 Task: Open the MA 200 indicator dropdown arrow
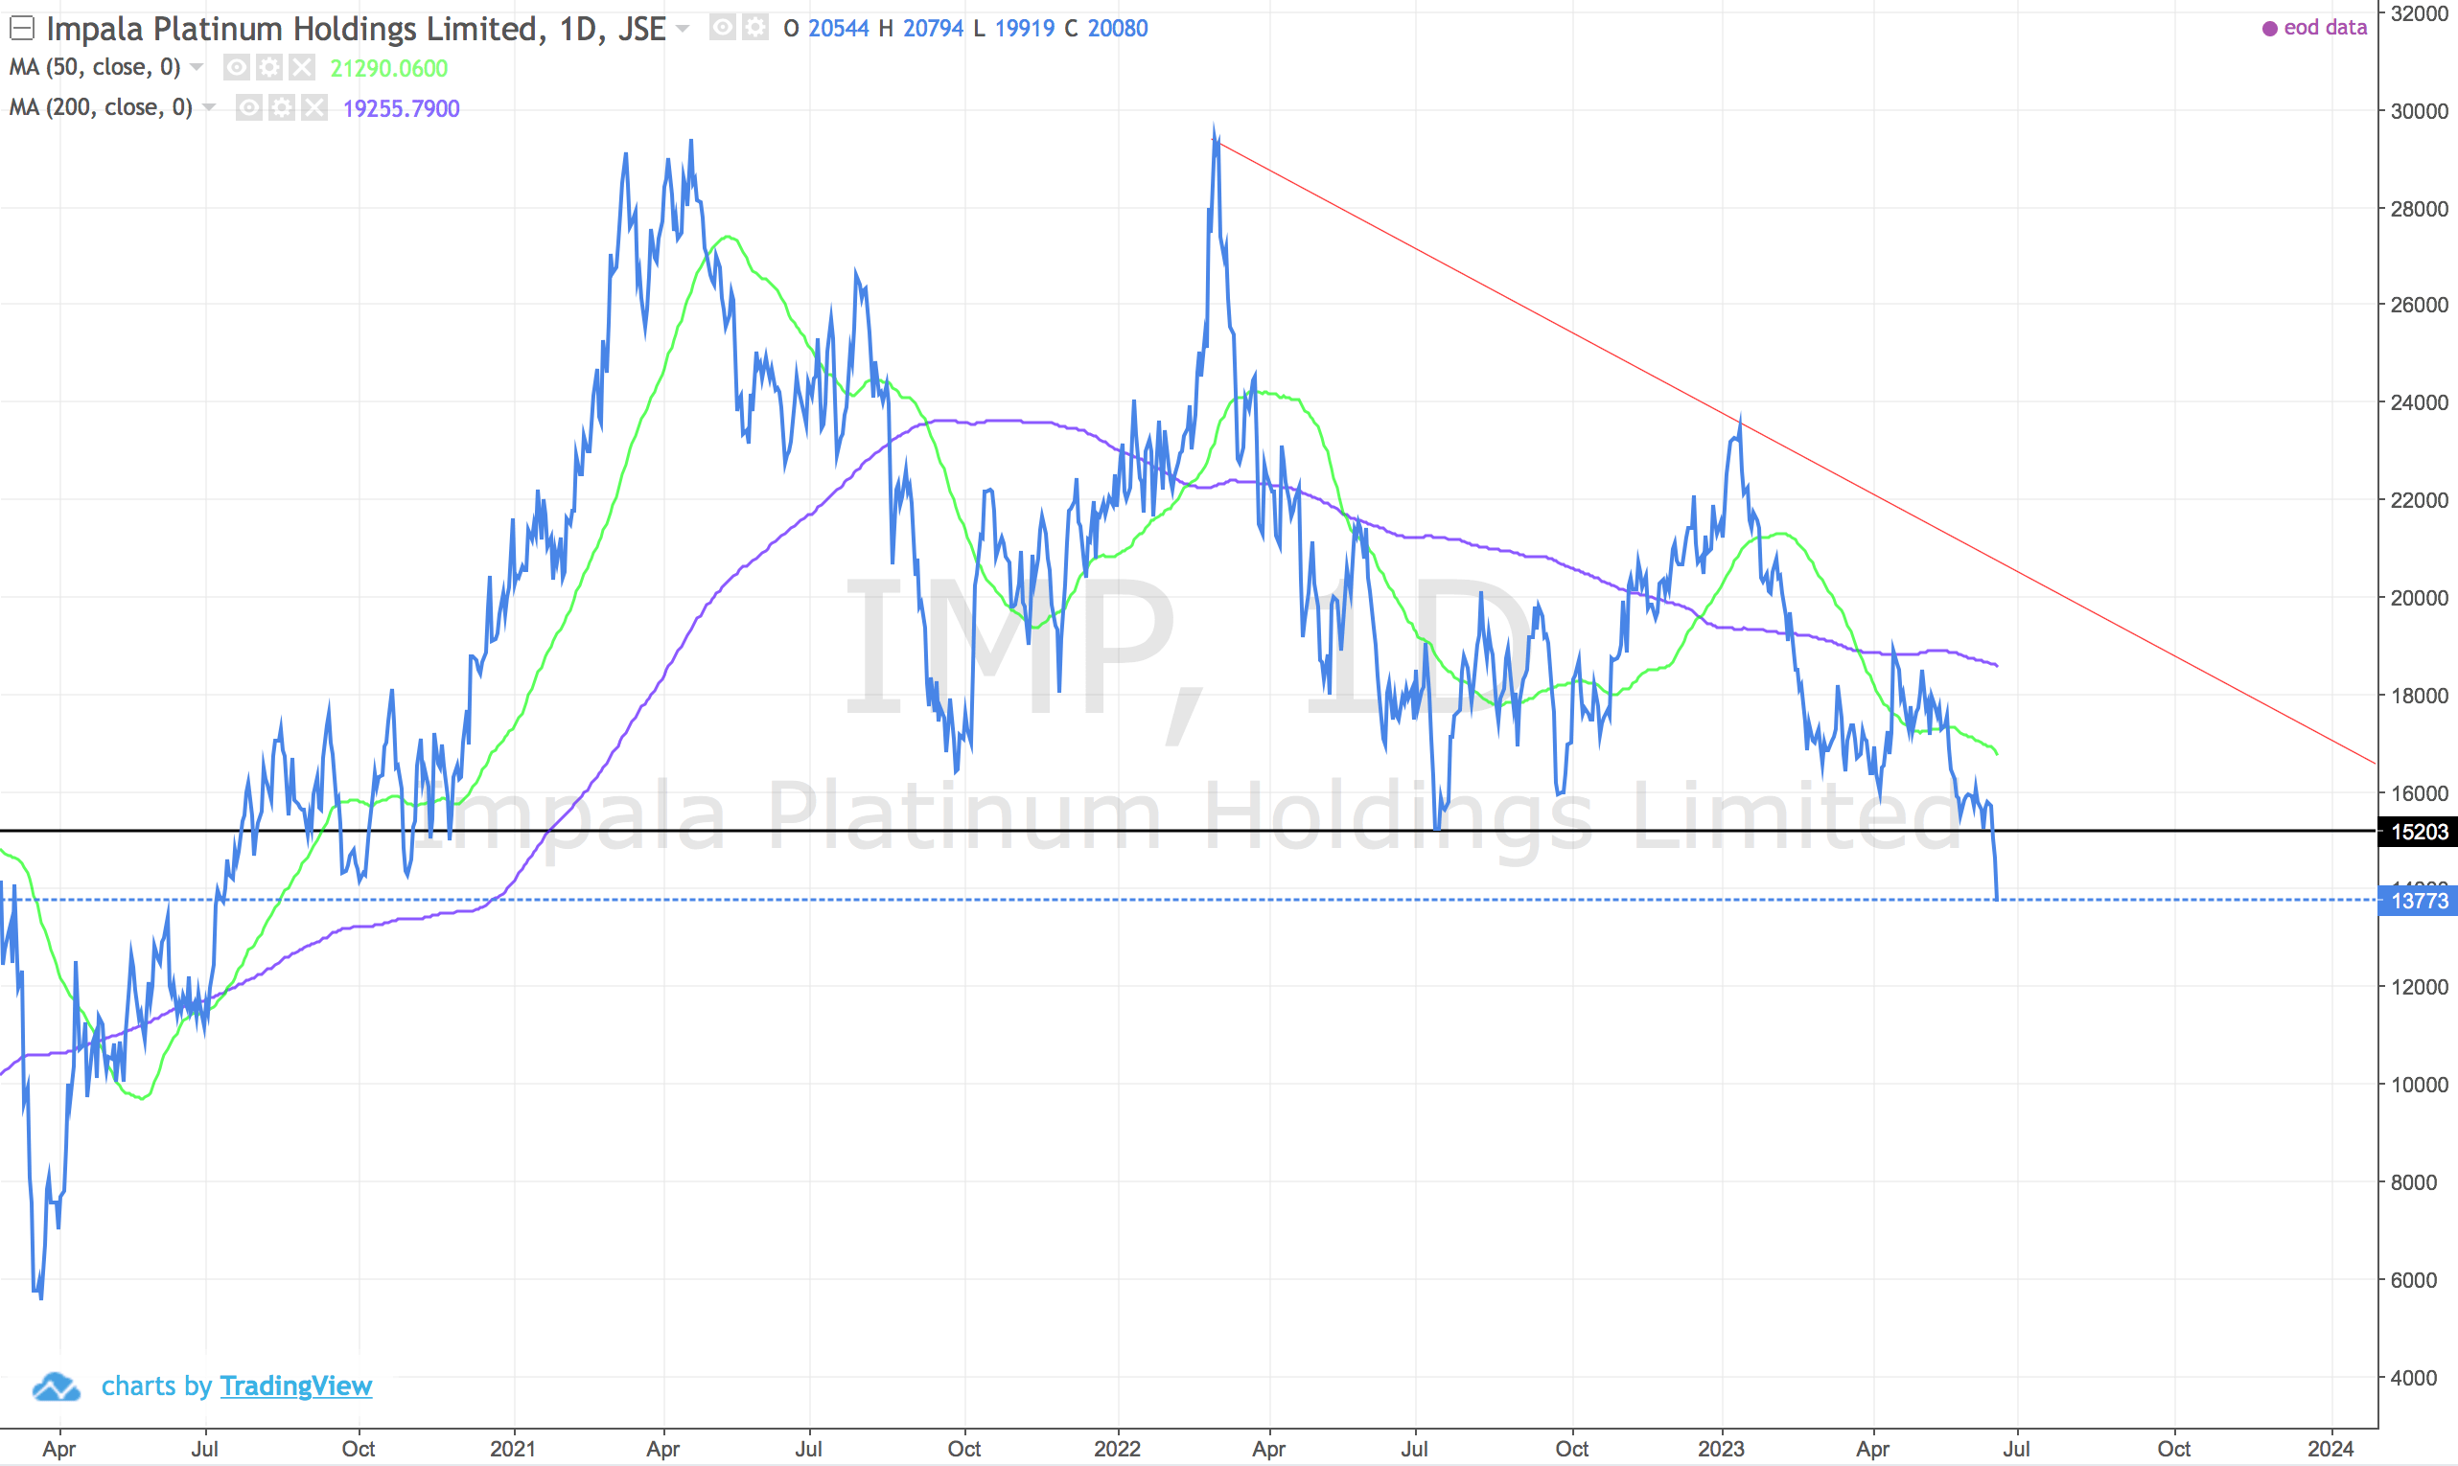210,106
